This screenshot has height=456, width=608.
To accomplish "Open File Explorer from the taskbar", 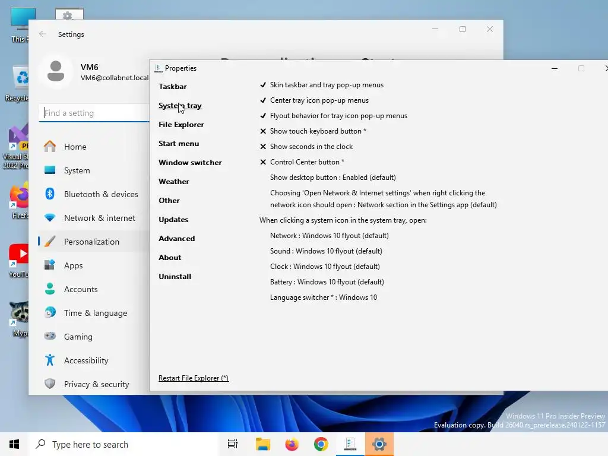I will pos(262,444).
